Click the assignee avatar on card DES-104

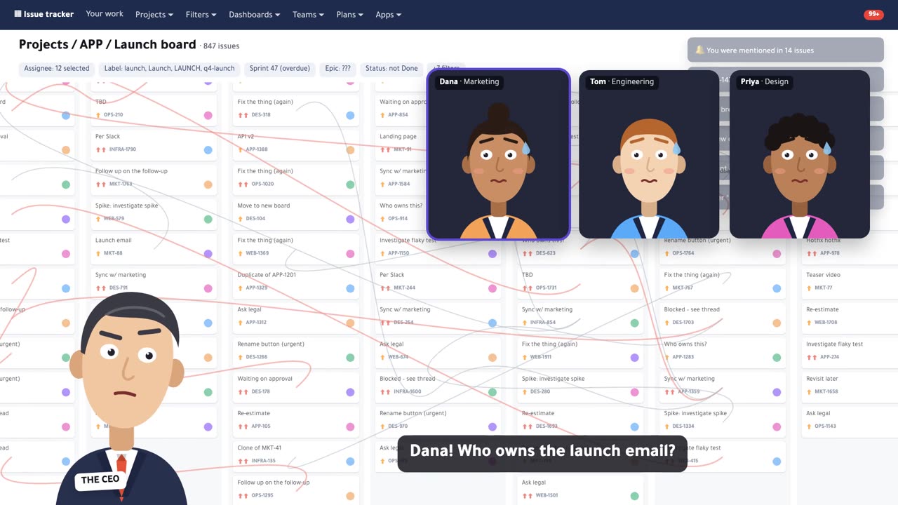click(x=350, y=219)
